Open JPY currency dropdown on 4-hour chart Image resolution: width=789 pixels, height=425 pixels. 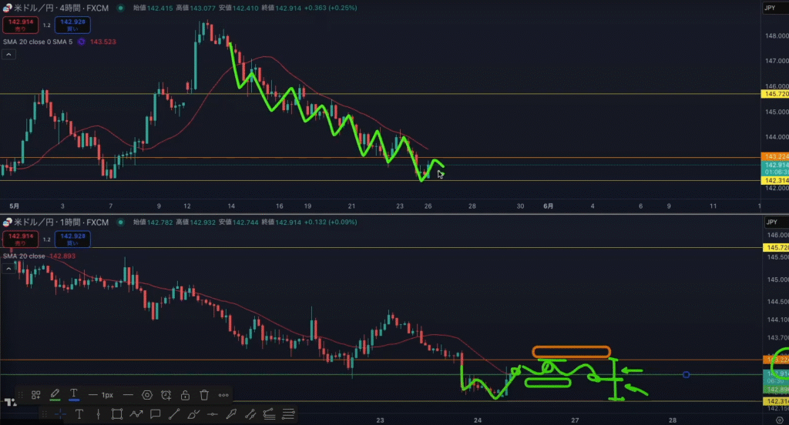tap(774, 8)
